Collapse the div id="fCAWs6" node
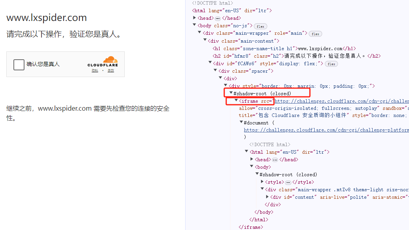The image size is (409, 230). (x=210, y=63)
